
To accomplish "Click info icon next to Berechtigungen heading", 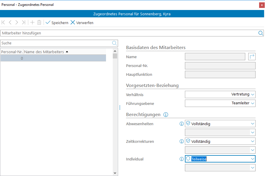I will point(166,115).
